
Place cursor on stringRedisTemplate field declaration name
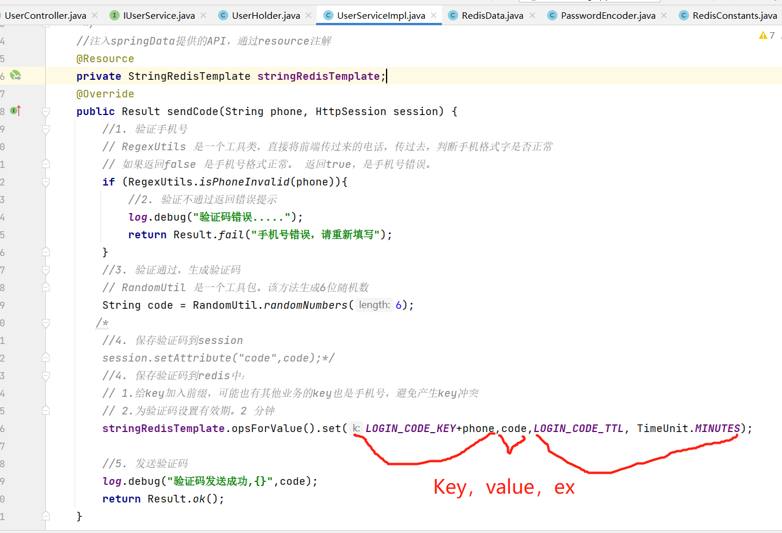click(318, 76)
